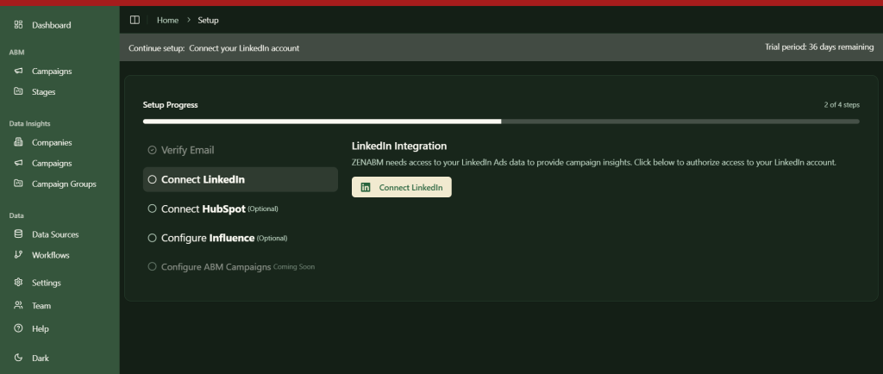Click the 'ABM' section header
Viewport: 883px width, 374px height.
coord(17,53)
